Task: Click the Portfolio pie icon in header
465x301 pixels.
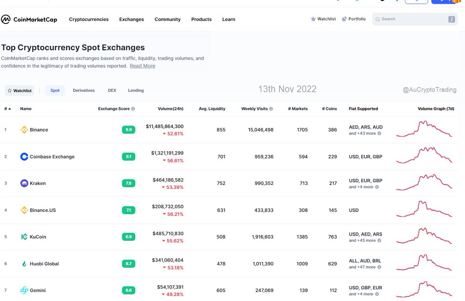Action: [x=344, y=19]
